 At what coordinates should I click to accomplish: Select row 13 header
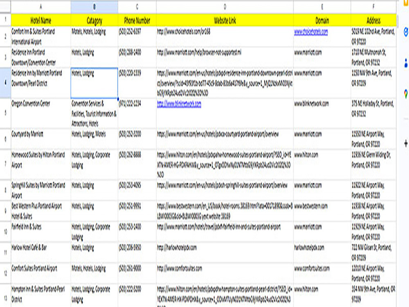click(5, 295)
